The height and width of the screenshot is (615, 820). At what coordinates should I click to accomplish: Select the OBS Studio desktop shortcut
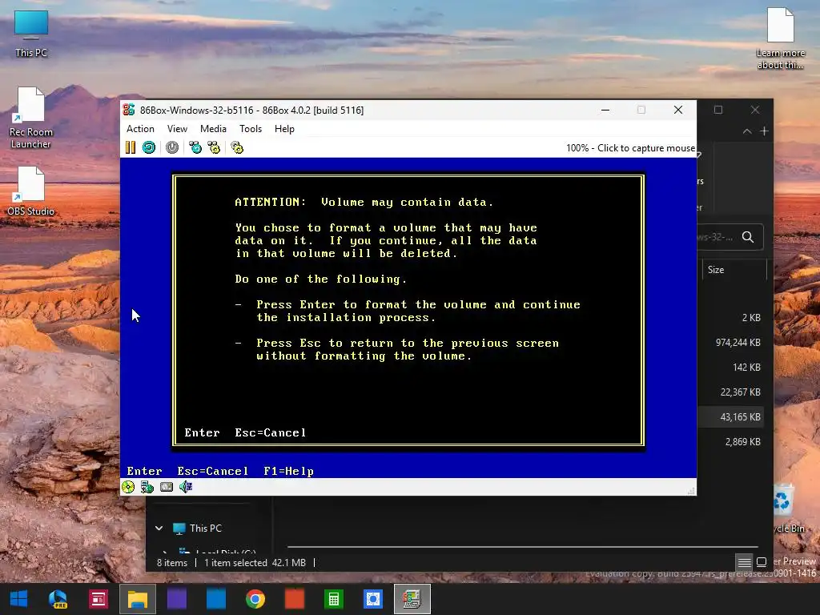(31, 191)
